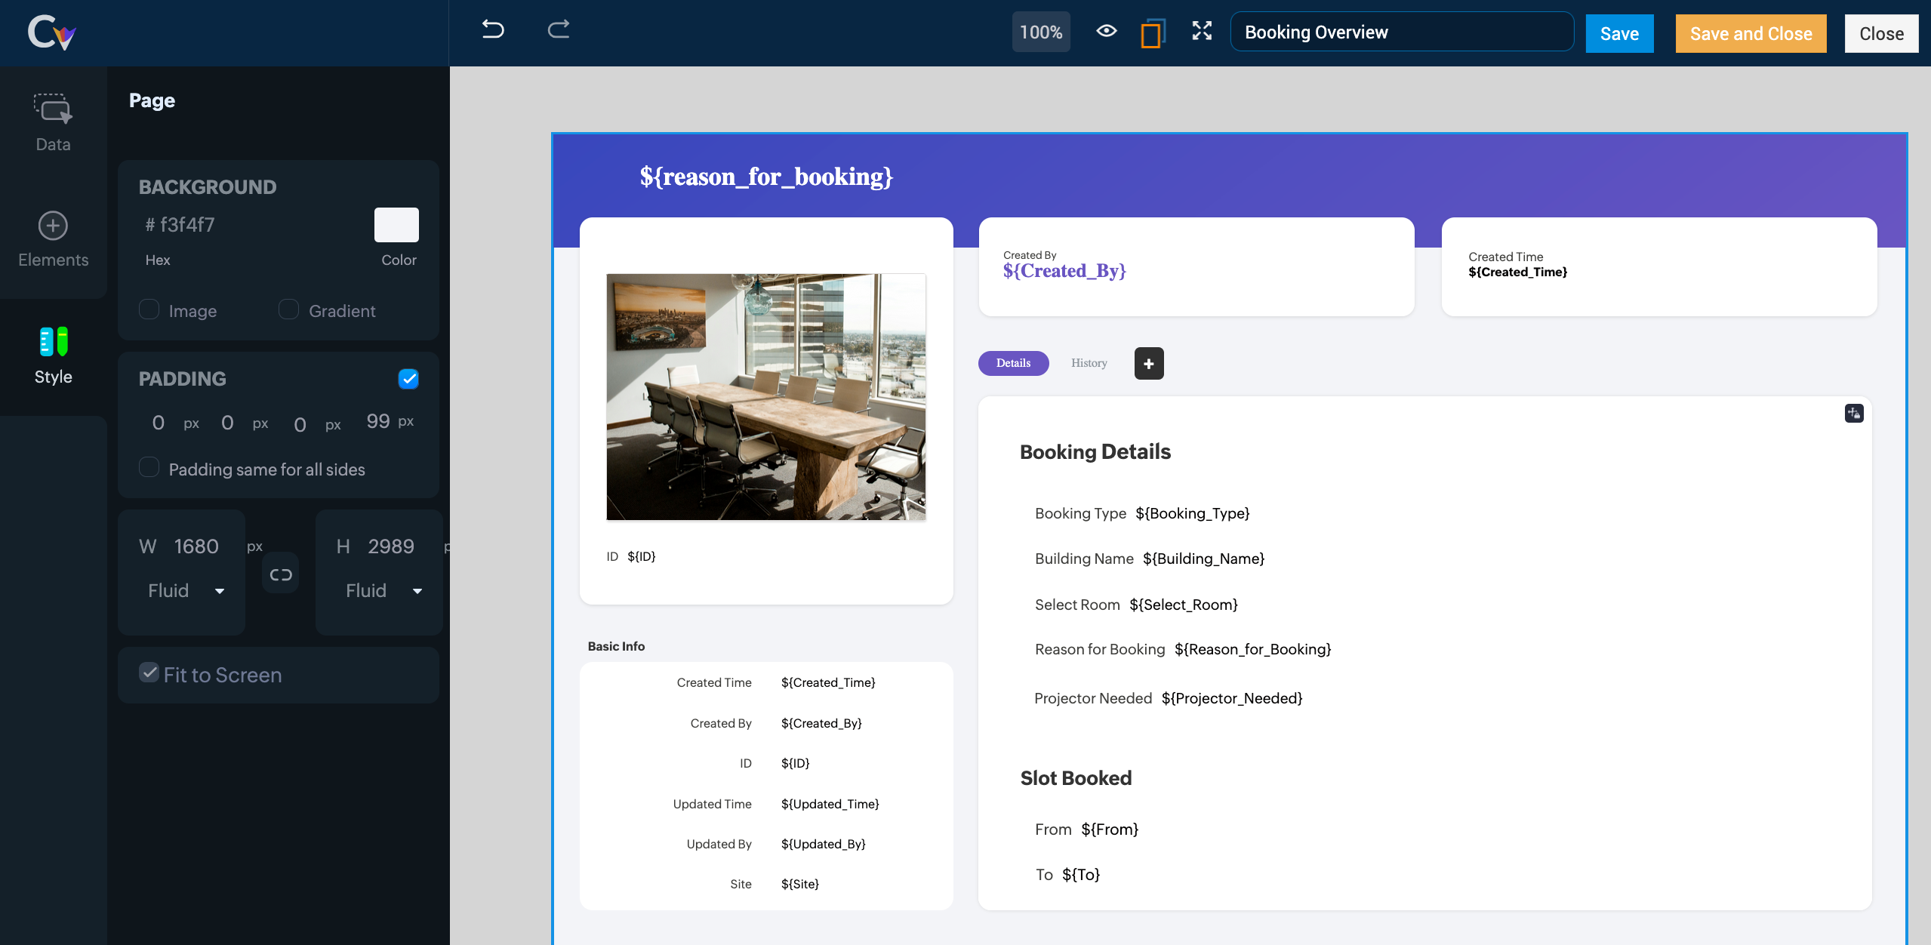Screen dimensions: 1931x945
Task: Open width Fluid dropdown
Action: pyautogui.click(x=186, y=590)
